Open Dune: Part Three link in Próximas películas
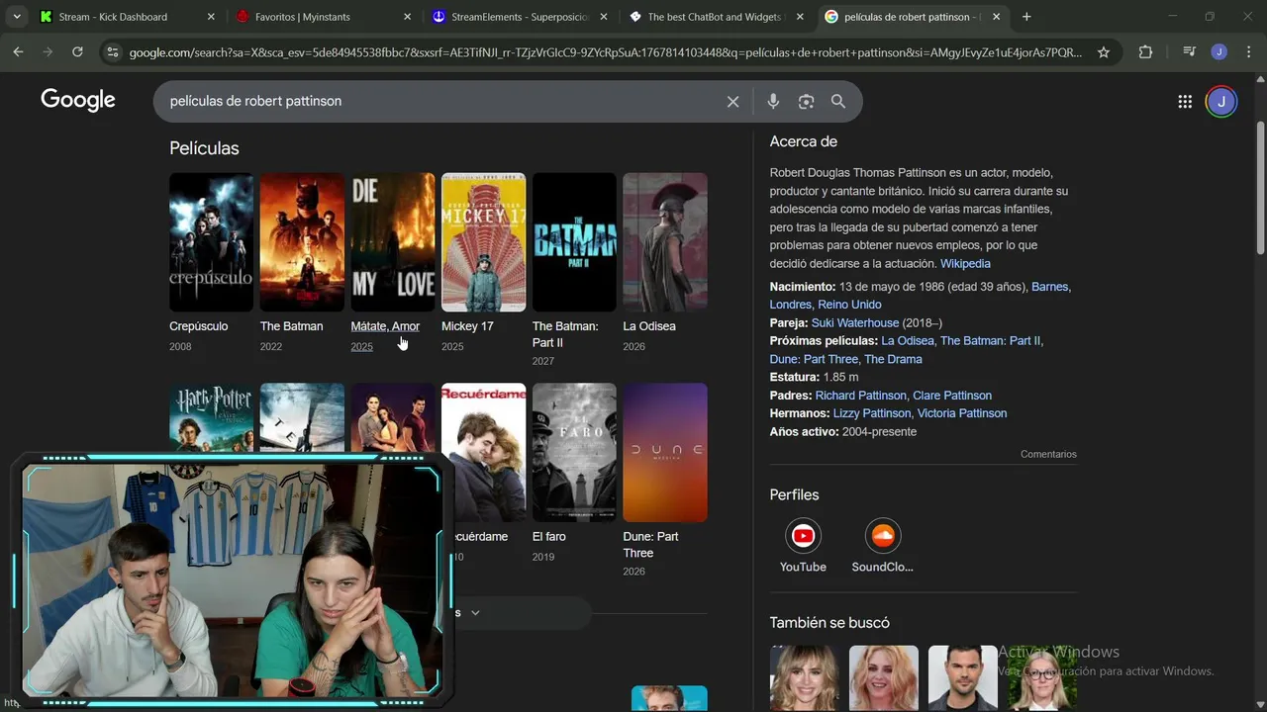 pos(813,359)
